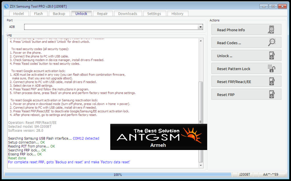Open the History tab
Image resolution: width=291 pixels, height=181 pixels.
click(178, 14)
